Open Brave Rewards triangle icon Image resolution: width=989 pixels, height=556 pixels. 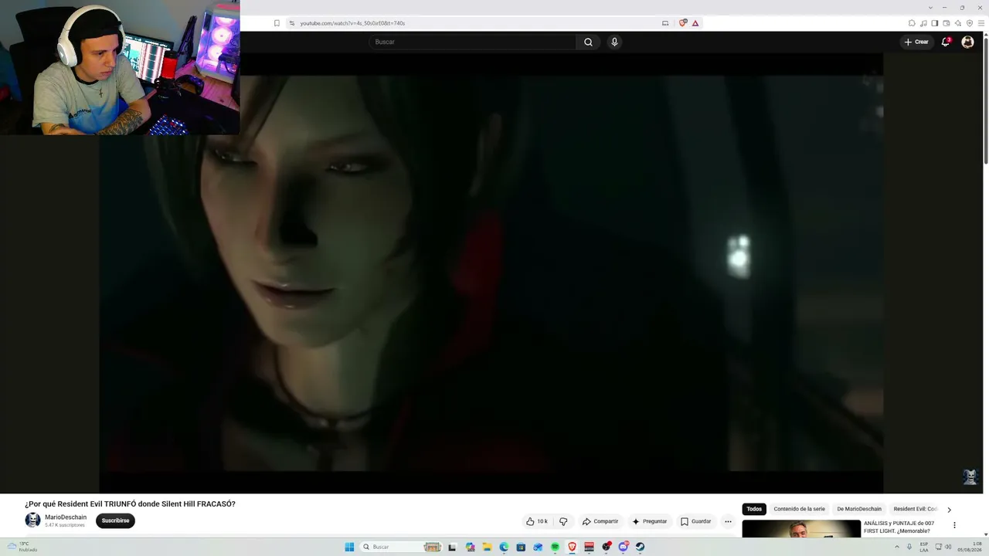tap(695, 23)
